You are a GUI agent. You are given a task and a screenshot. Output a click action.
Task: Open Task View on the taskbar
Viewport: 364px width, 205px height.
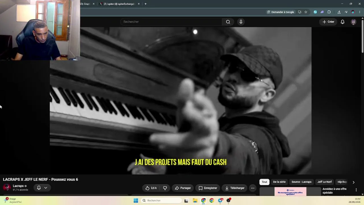186,200
